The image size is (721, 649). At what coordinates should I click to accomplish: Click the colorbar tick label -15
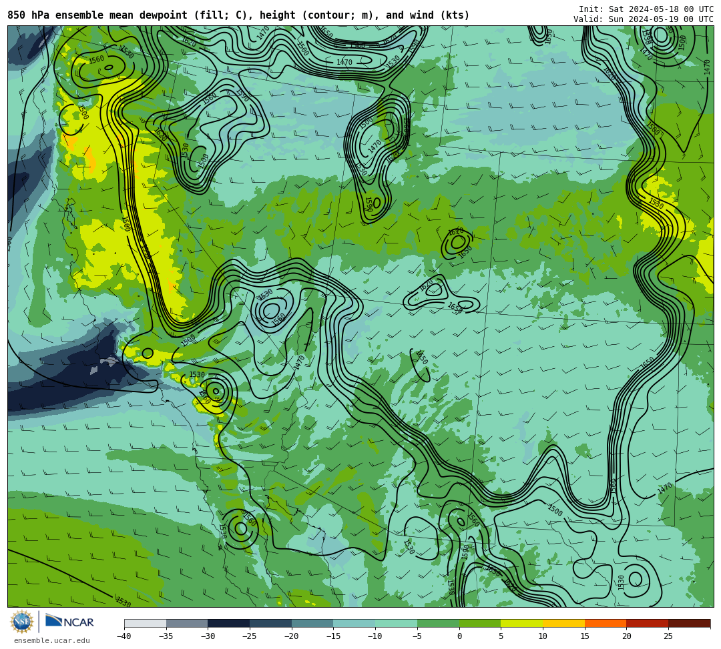(333, 636)
